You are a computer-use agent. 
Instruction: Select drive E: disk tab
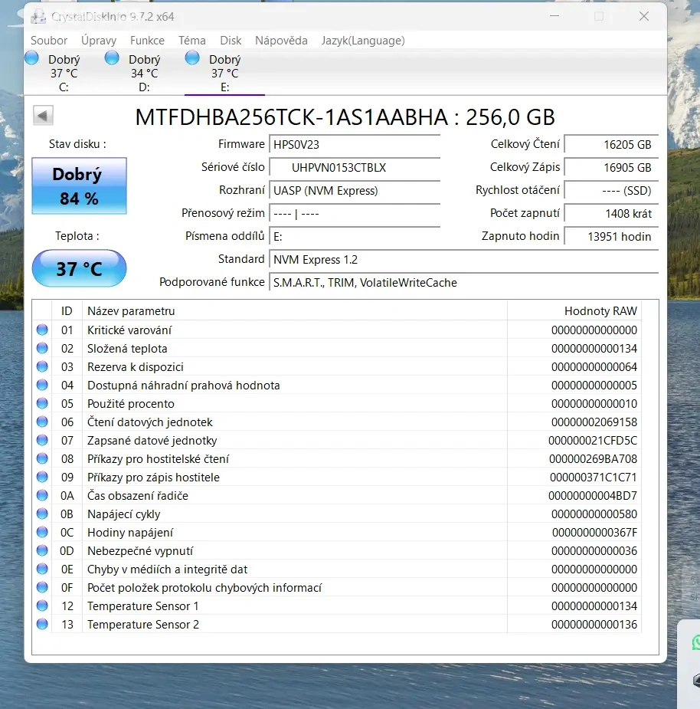(224, 73)
